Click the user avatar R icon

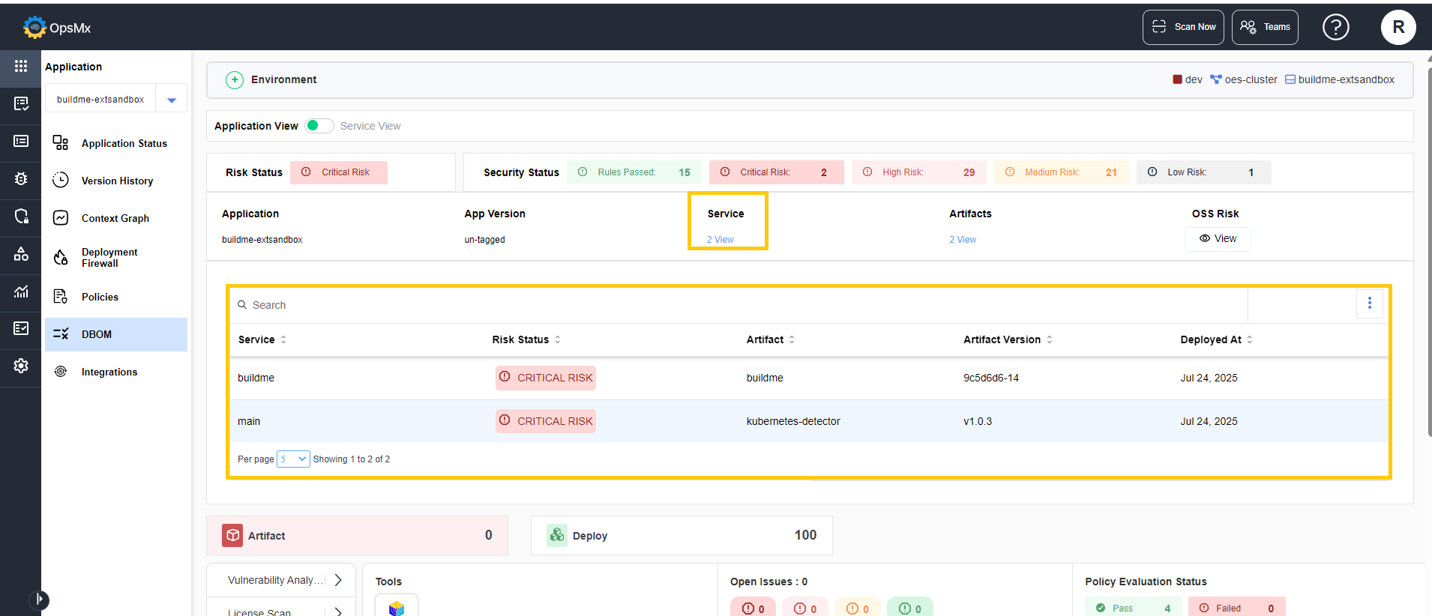point(1398,27)
